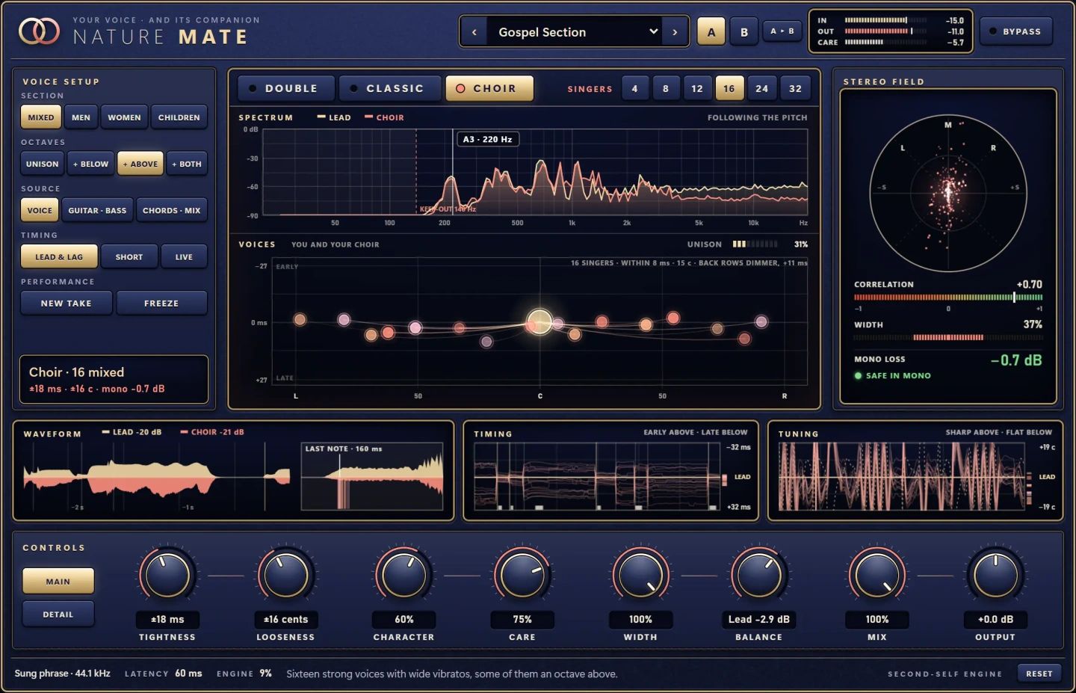The height and width of the screenshot is (693, 1076).
Task: Click the Freeze performance button
Action: pos(161,303)
